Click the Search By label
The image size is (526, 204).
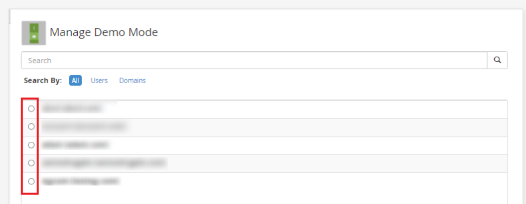coord(43,80)
